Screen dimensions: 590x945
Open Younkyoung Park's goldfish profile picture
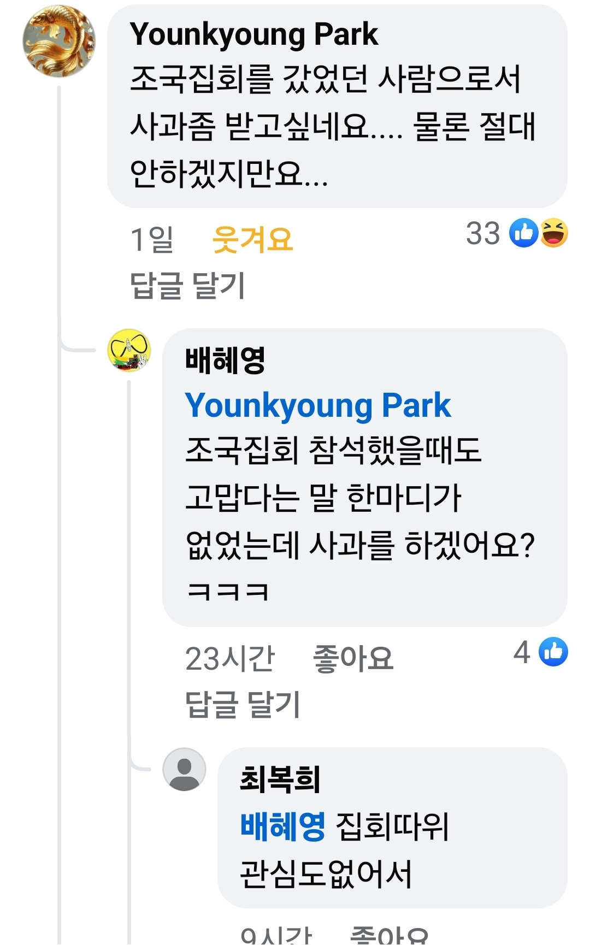click(58, 41)
